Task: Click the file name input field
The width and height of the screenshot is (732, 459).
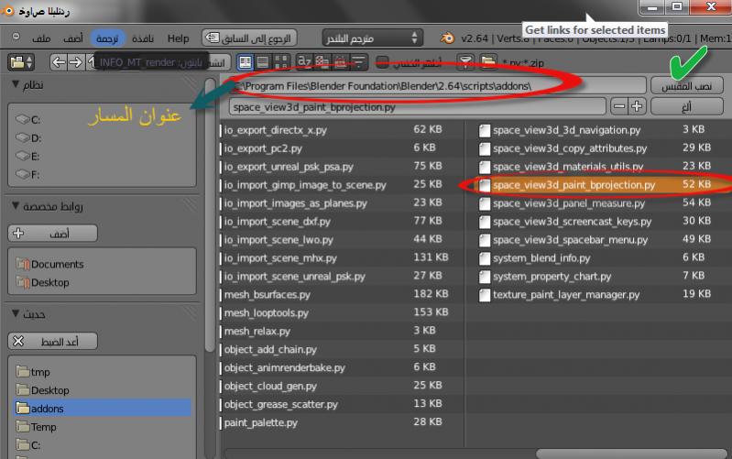Action: coord(418,106)
